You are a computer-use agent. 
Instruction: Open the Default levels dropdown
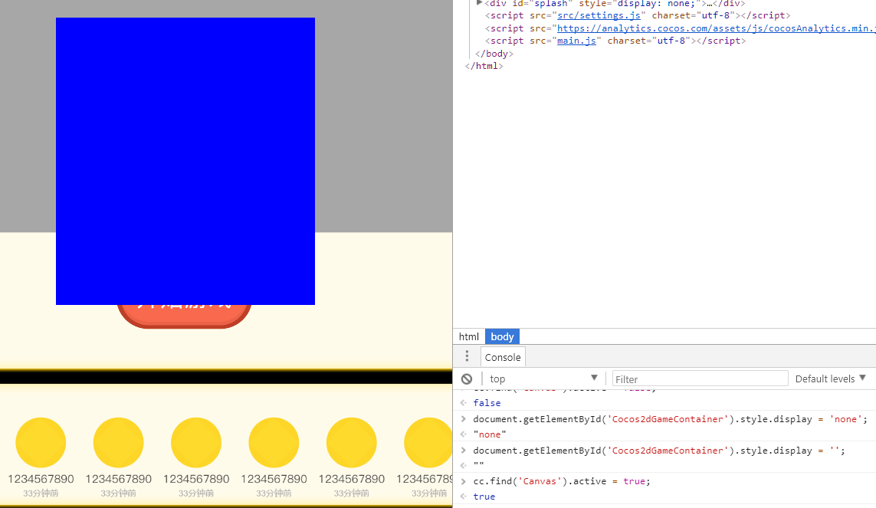[830, 379]
